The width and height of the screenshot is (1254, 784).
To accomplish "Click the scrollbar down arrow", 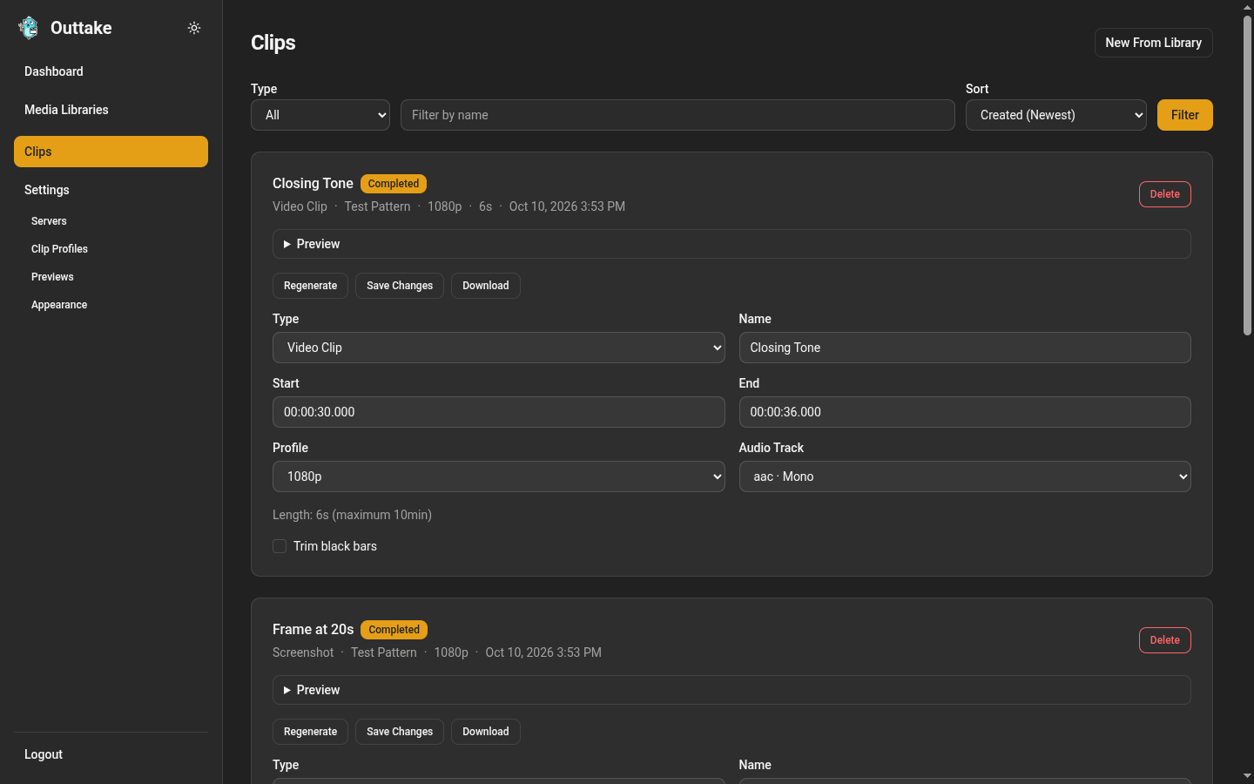I will point(1247,775).
